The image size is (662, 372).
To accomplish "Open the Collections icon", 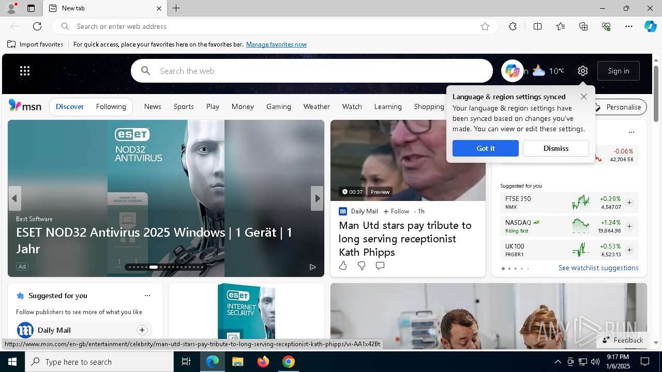I will [x=583, y=26].
